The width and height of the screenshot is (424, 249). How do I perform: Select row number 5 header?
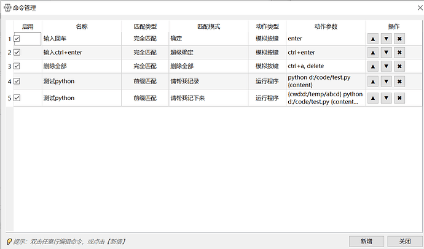pyautogui.click(x=9, y=98)
